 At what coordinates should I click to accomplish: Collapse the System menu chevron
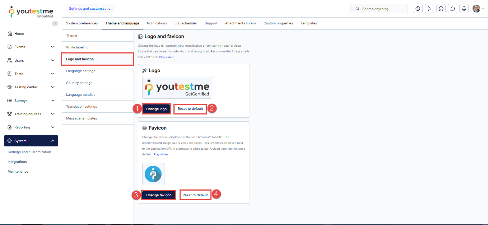coord(53,141)
